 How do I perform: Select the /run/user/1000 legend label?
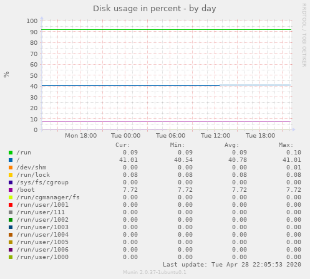pyautogui.click(x=42, y=257)
